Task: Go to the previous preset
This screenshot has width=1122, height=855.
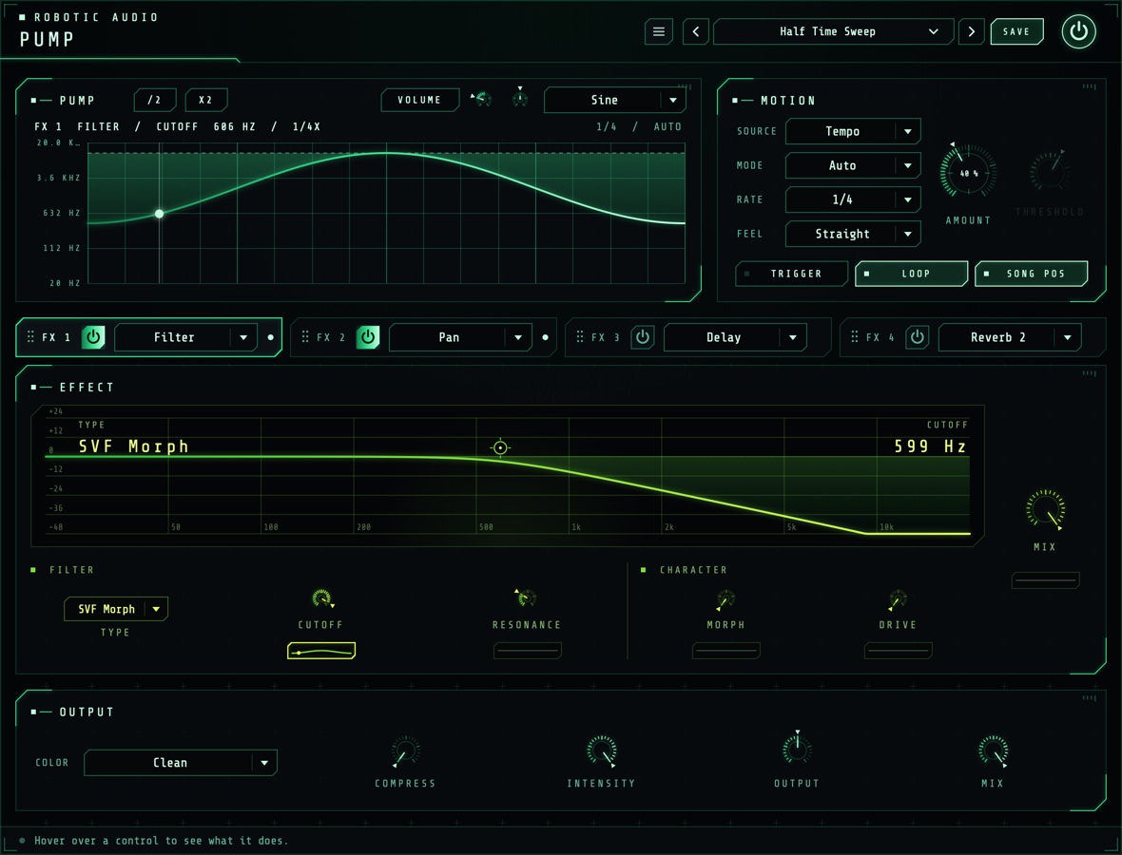Action: (695, 31)
